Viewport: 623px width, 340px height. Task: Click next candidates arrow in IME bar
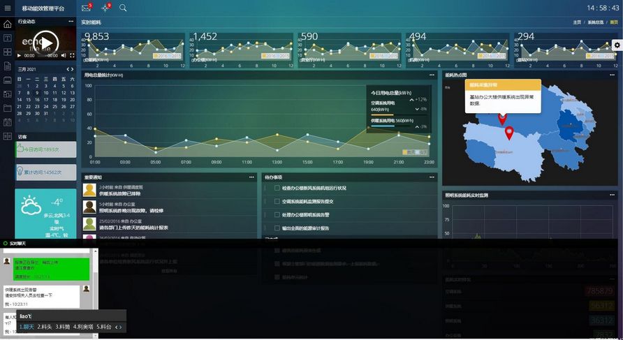point(121,327)
